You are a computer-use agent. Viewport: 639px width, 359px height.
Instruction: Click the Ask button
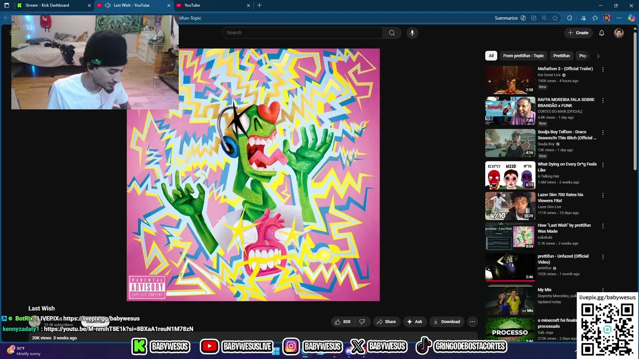[x=414, y=322]
